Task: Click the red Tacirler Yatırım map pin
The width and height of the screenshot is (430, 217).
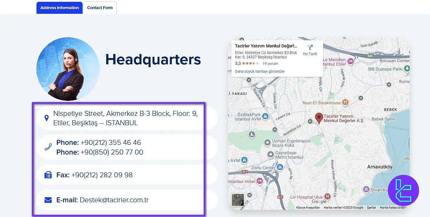Action: 319,118
